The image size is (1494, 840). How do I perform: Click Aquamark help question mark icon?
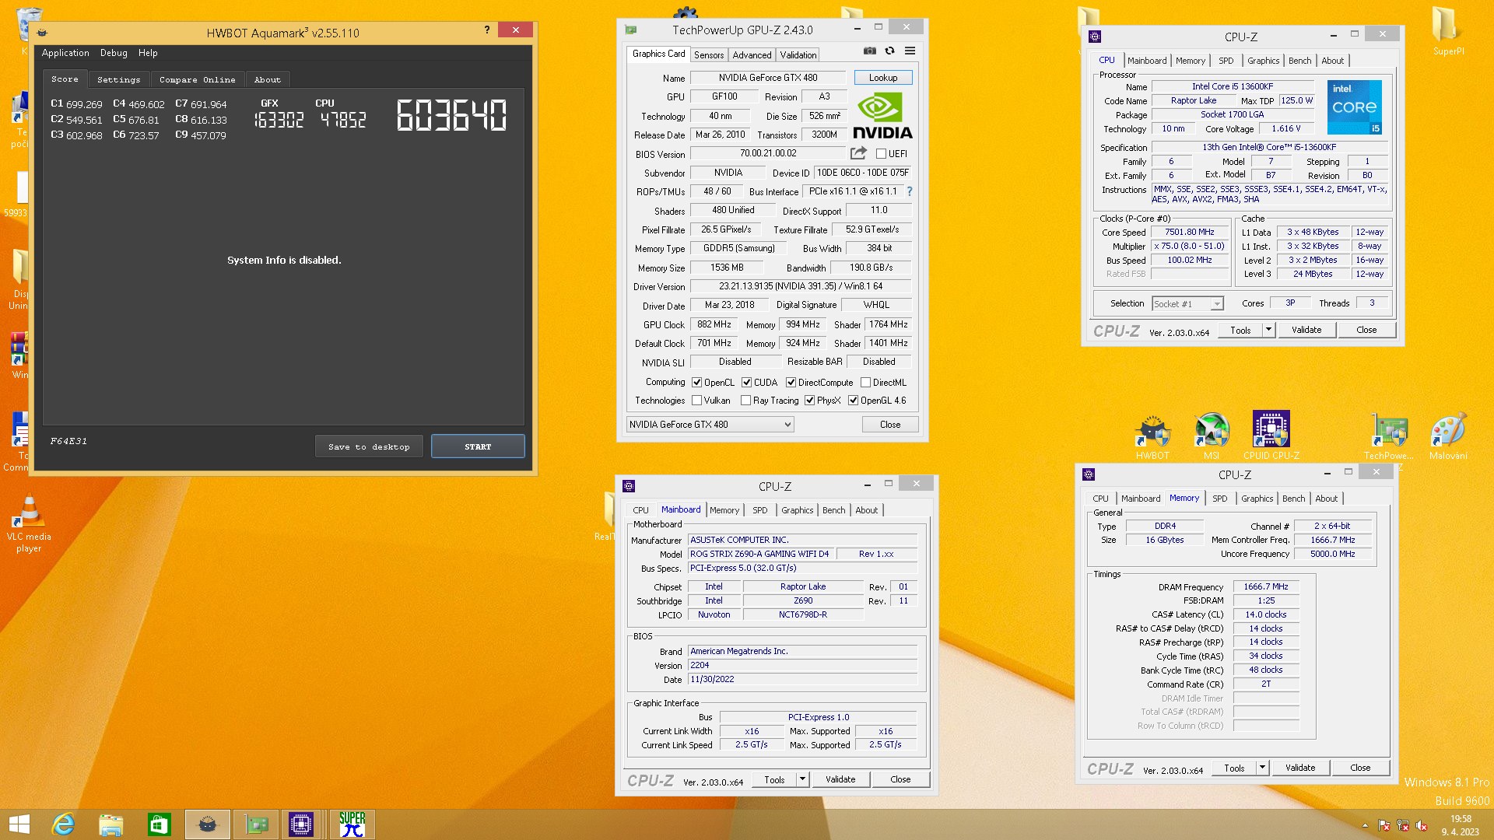(487, 30)
